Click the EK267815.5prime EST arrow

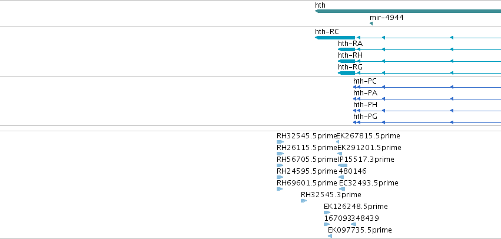(338, 142)
